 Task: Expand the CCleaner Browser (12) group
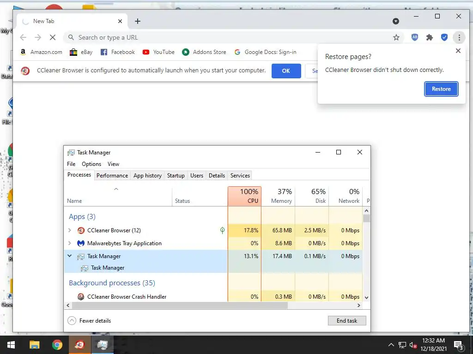pos(70,230)
